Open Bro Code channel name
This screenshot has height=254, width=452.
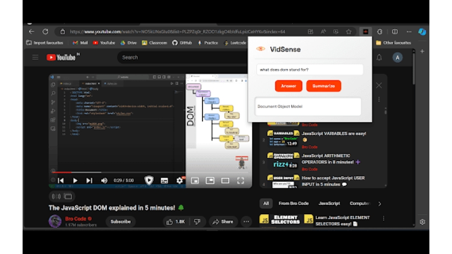point(75,219)
